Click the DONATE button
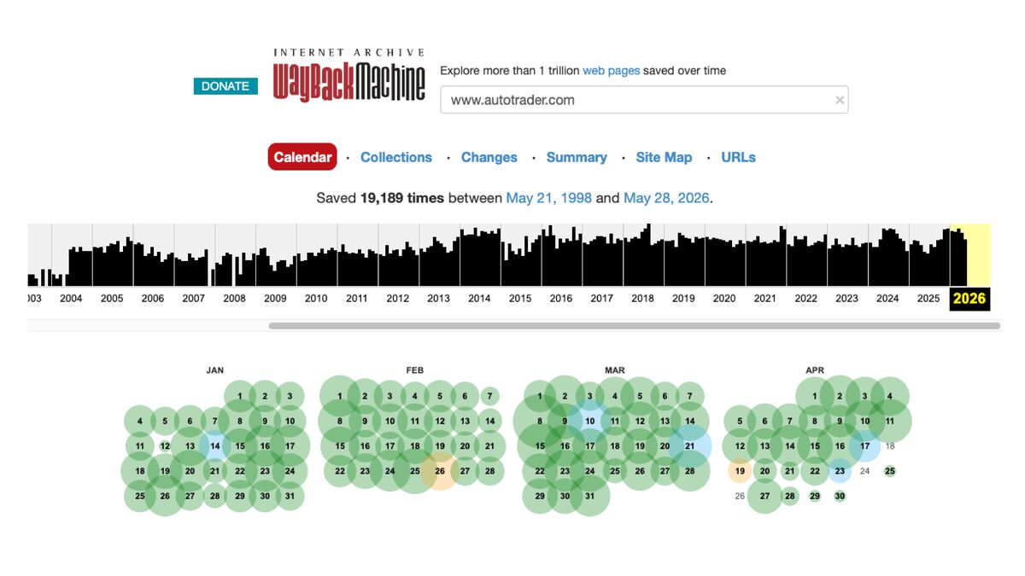 [x=225, y=86]
